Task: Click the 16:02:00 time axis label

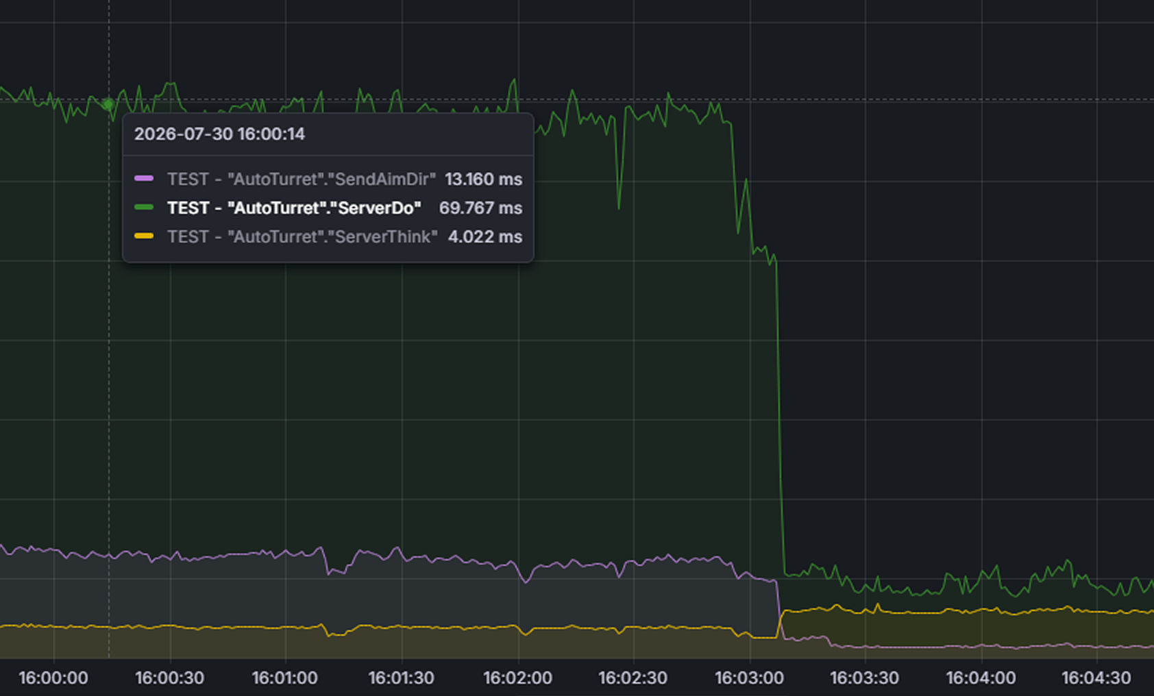Action: click(x=517, y=678)
